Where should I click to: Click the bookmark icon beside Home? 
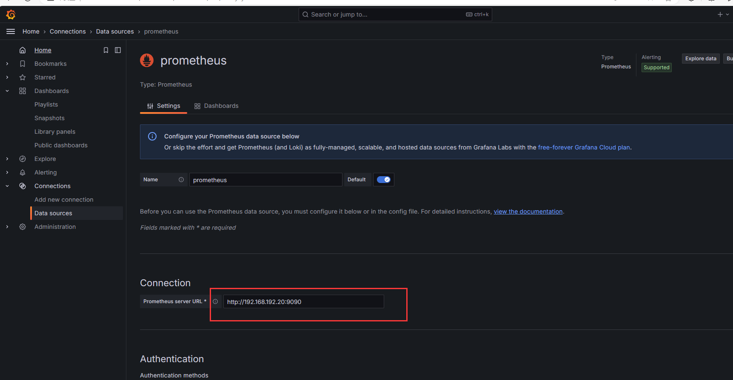(106, 50)
